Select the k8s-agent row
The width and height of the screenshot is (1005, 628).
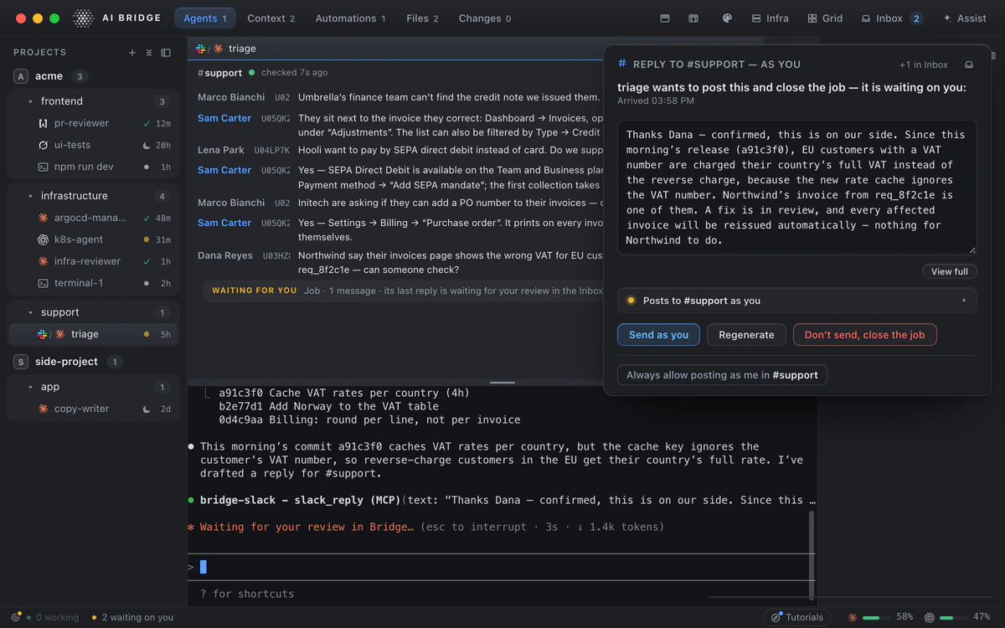tap(93, 239)
